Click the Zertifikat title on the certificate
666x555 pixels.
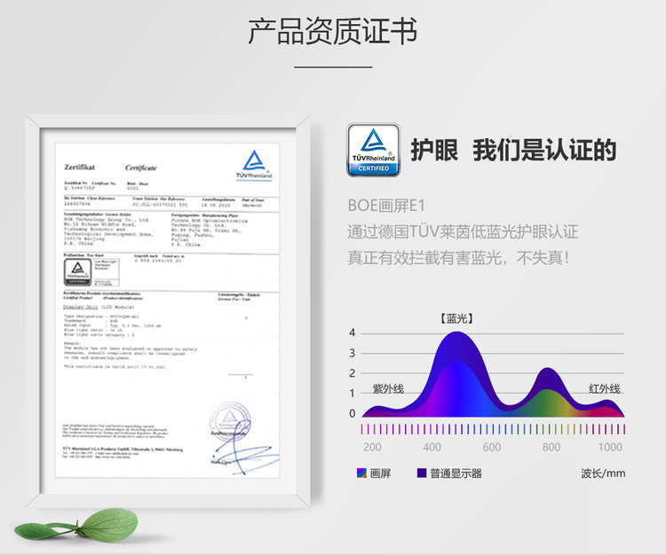pos(79,167)
